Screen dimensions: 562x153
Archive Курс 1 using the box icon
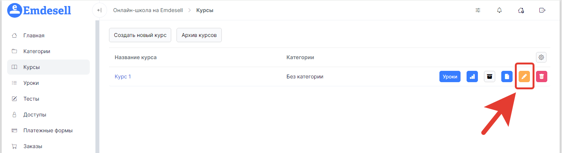point(490,76)
